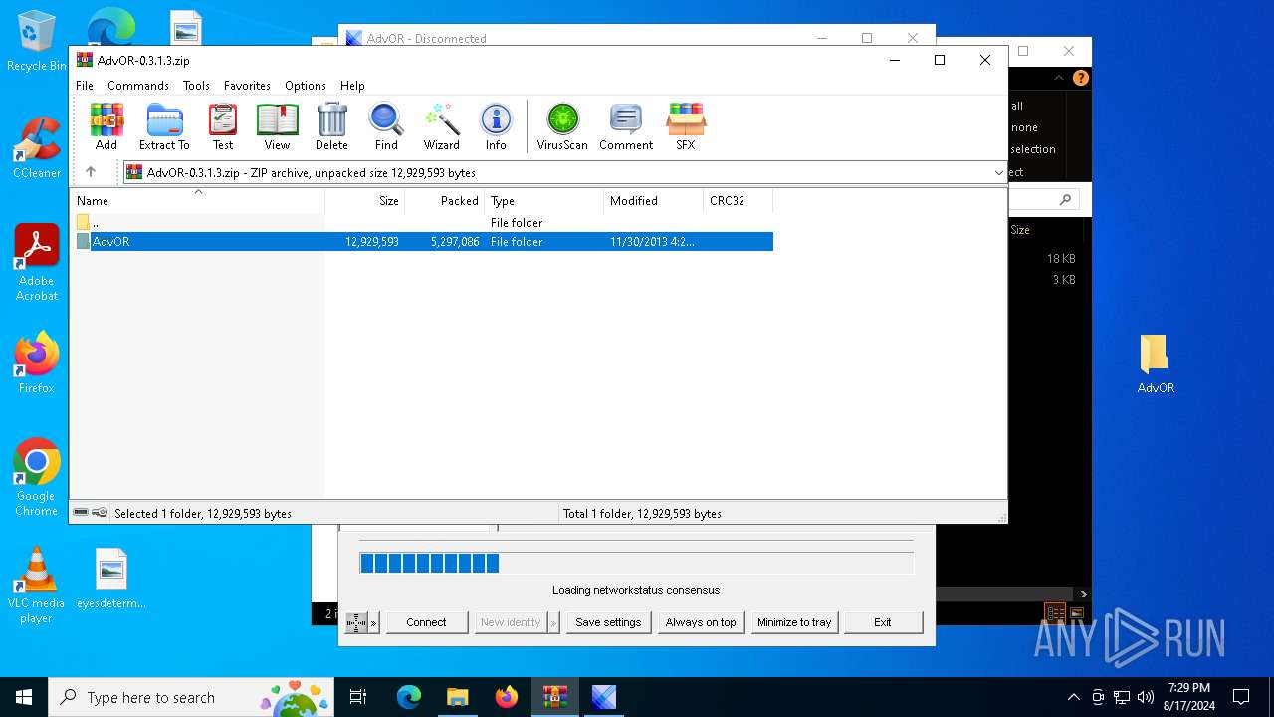Image resolution: width=1274 pixels, height=717 pixels.
Task: Switch to details view icon in Explorer
Action: [1055, 613]
